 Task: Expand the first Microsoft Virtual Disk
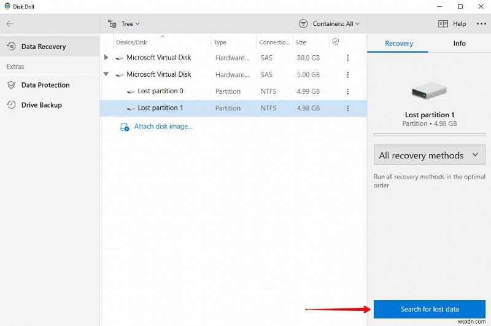click(x=106, y=58)
